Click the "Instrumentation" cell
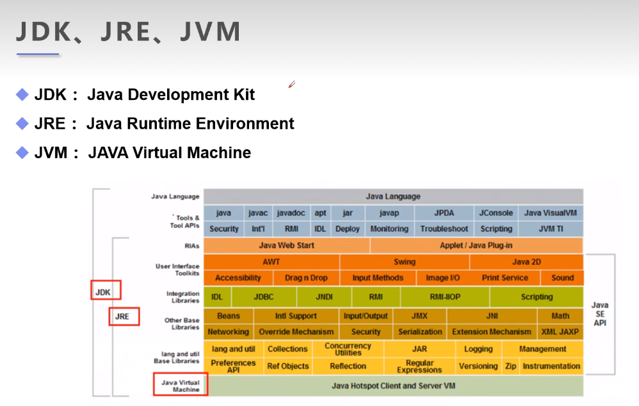This screenshot has width=639, height=406. [x=551, y=366]
